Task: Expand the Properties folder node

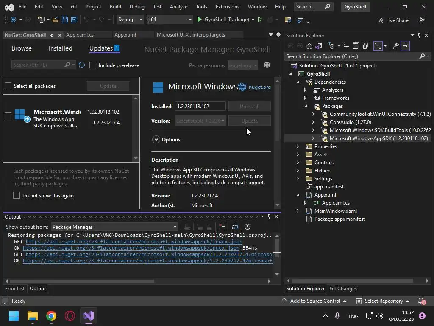Action: click(x=298, y=146)
